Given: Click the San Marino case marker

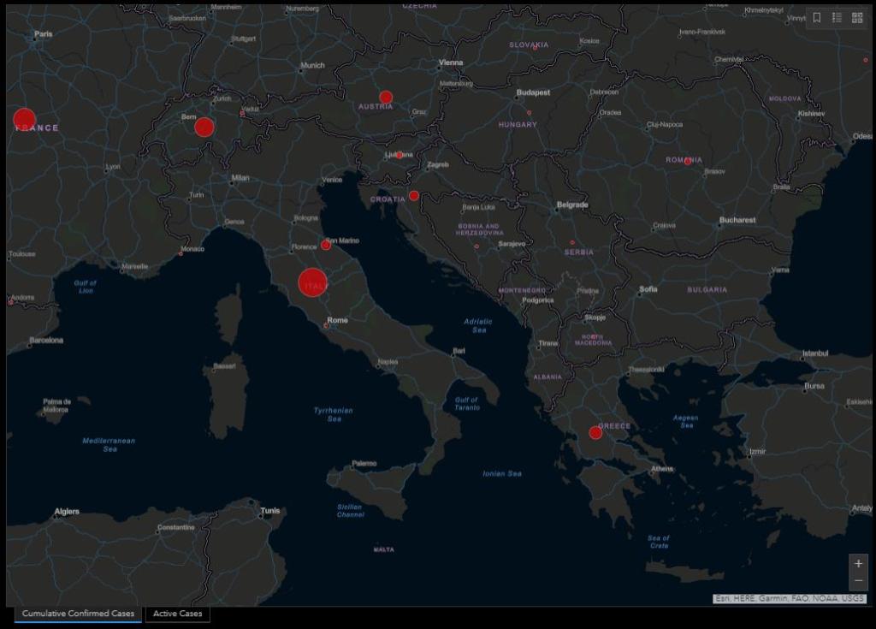Looking at the screenshot, I should 326,246.
